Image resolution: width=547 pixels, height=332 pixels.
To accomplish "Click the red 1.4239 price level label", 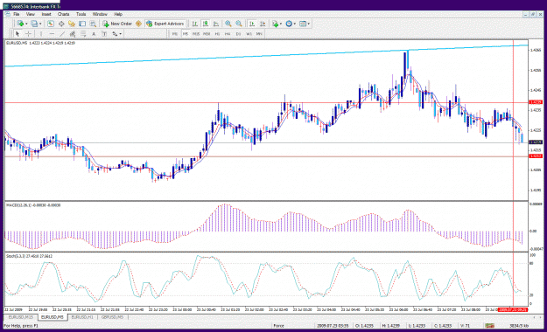I will coord(536,102).
